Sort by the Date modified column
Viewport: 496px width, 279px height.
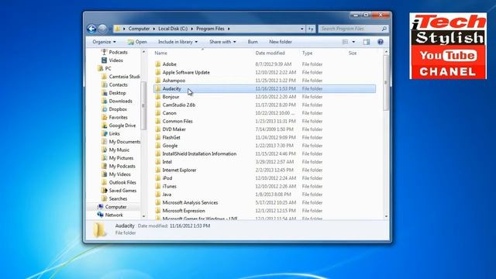pyautogui.click(x=270, y=53)
